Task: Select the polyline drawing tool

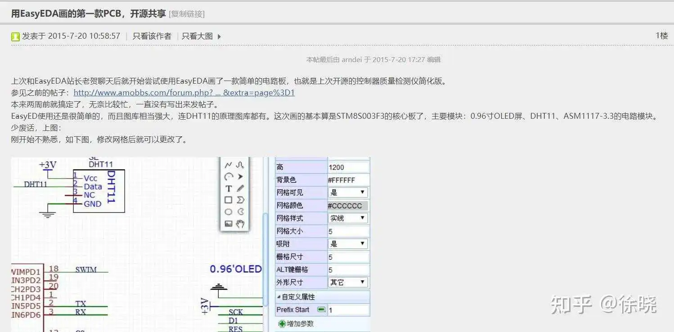Action: [x=229, y=165]
